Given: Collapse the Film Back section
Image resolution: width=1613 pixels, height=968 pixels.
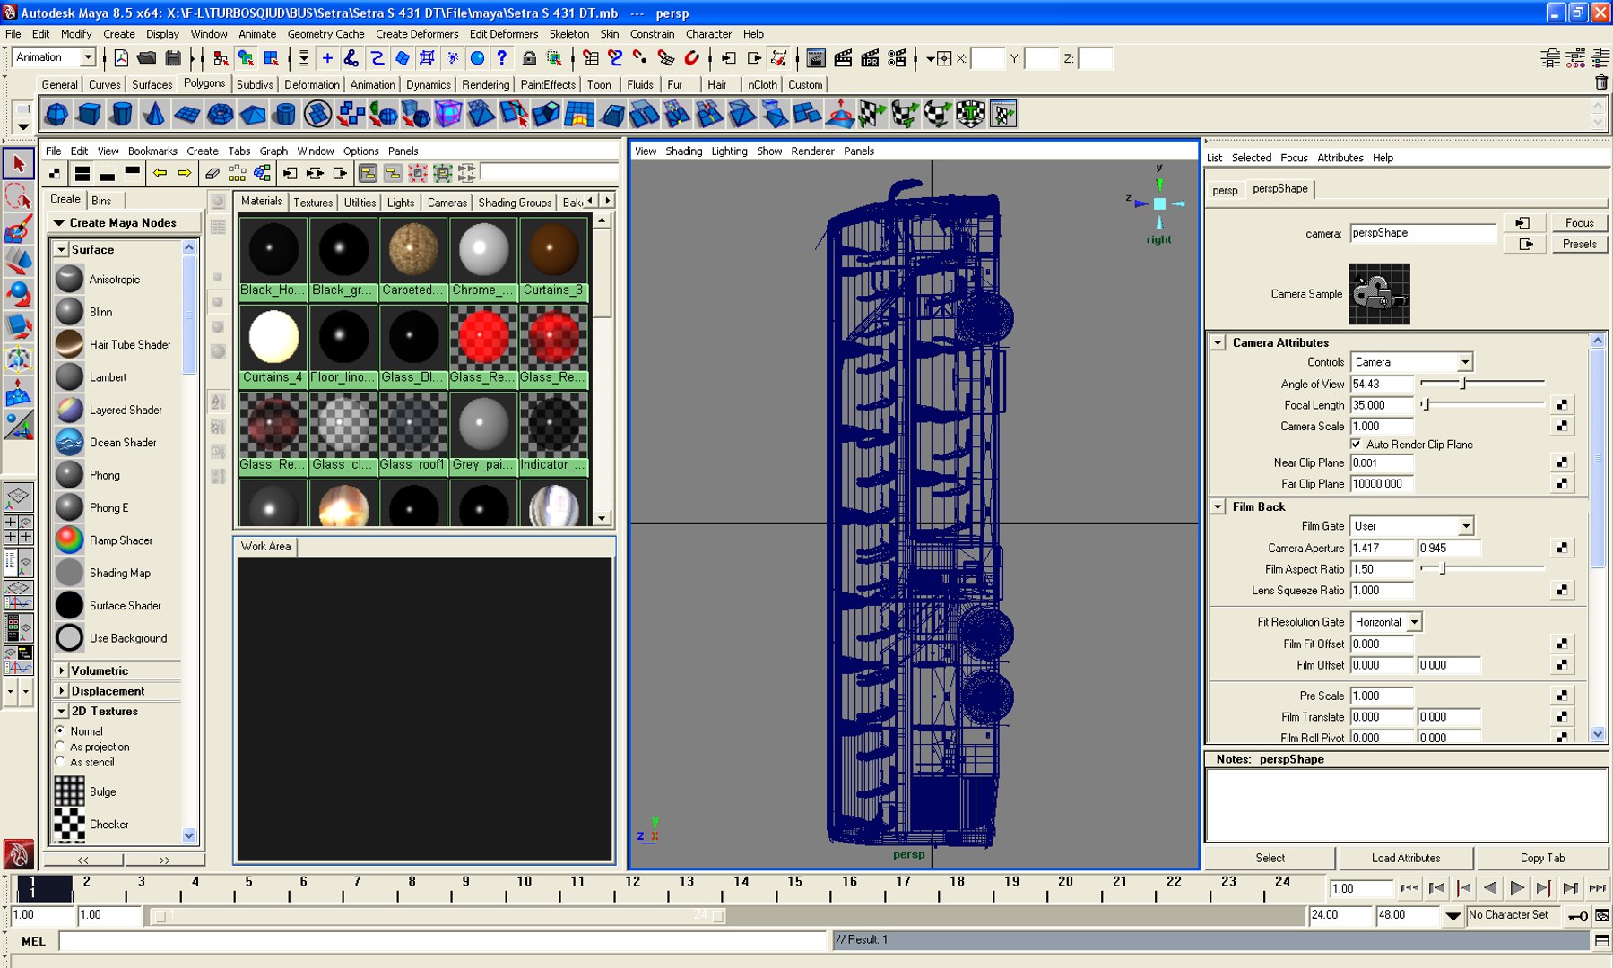Looking at the screenshot, I should 1218,507.
